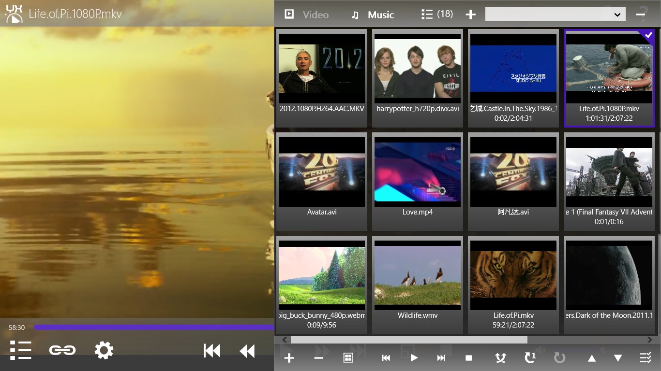Viewport: 661px width, 371px height.
Task: Open player settings with the gear icon
Action: (104, 350)
